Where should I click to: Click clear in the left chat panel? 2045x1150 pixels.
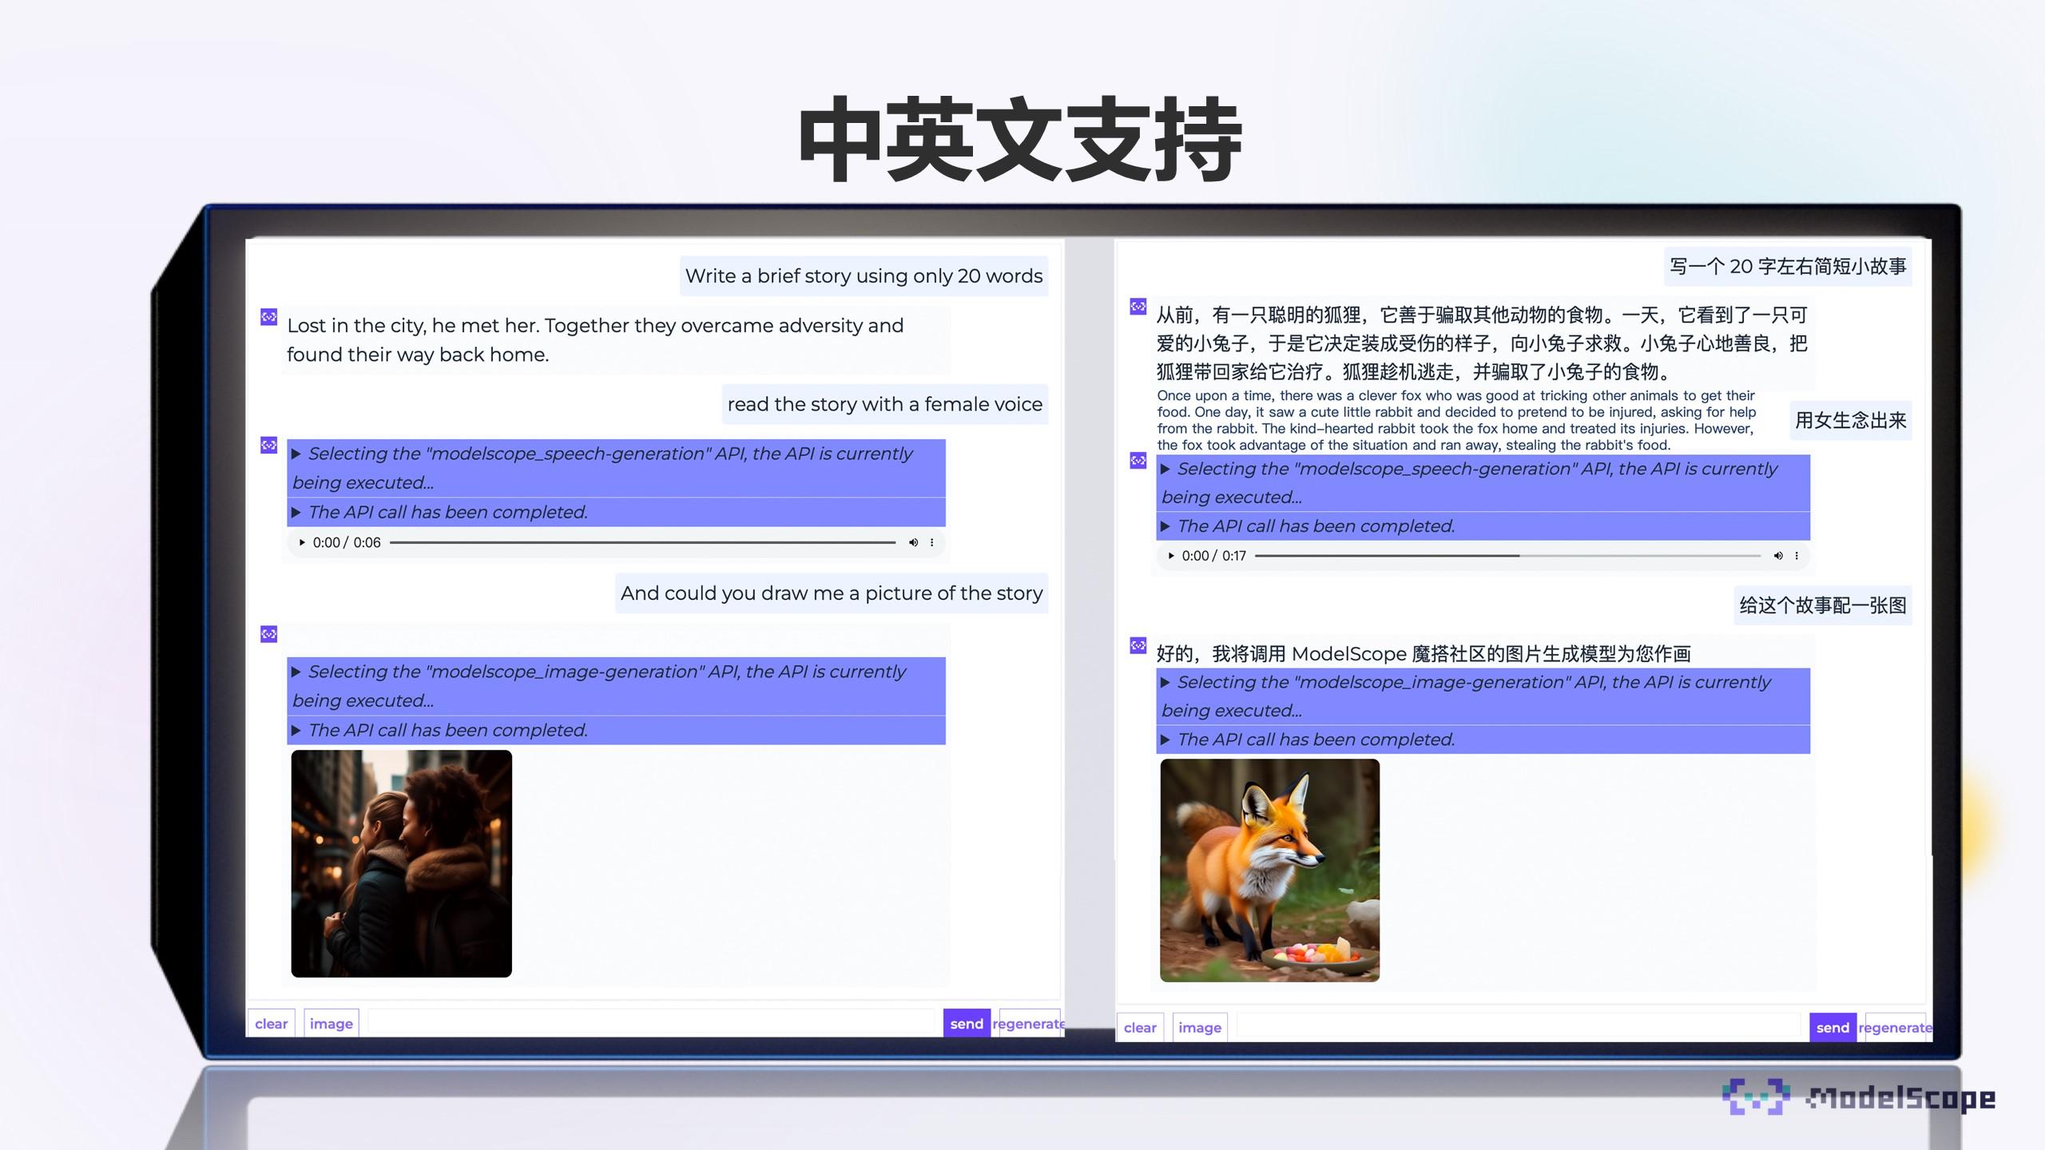click(x=271, y=1023)
